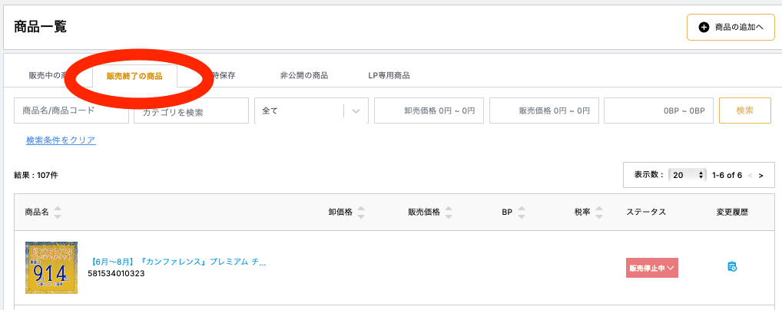Image resolution: width=782 pixels, height=310 pixels.
Task: Open the LP専用商品 tab
Action: point(389,76)
